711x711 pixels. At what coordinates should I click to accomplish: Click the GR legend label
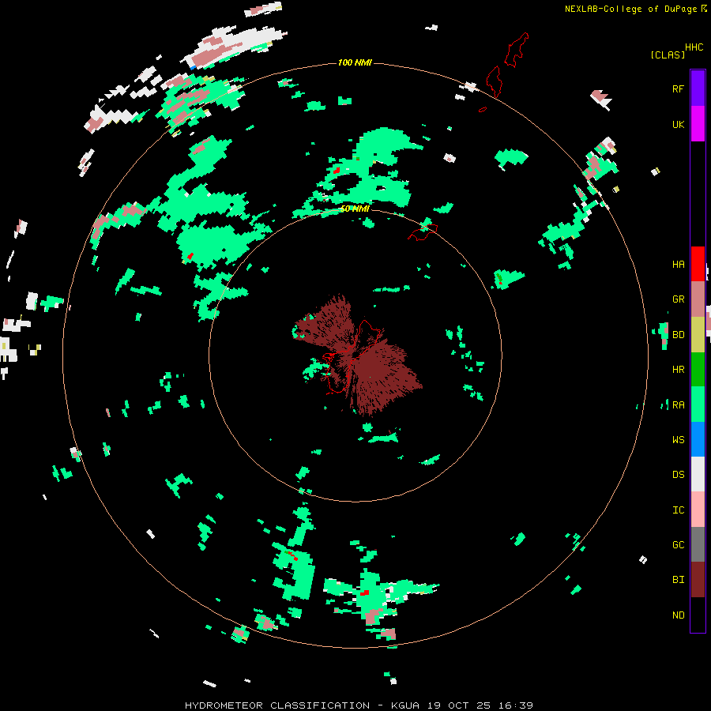tap(678, 299)
